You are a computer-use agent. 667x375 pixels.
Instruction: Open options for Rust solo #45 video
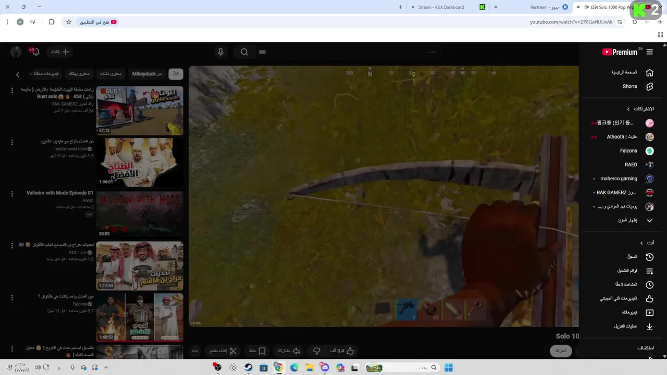tap(12, 91)
